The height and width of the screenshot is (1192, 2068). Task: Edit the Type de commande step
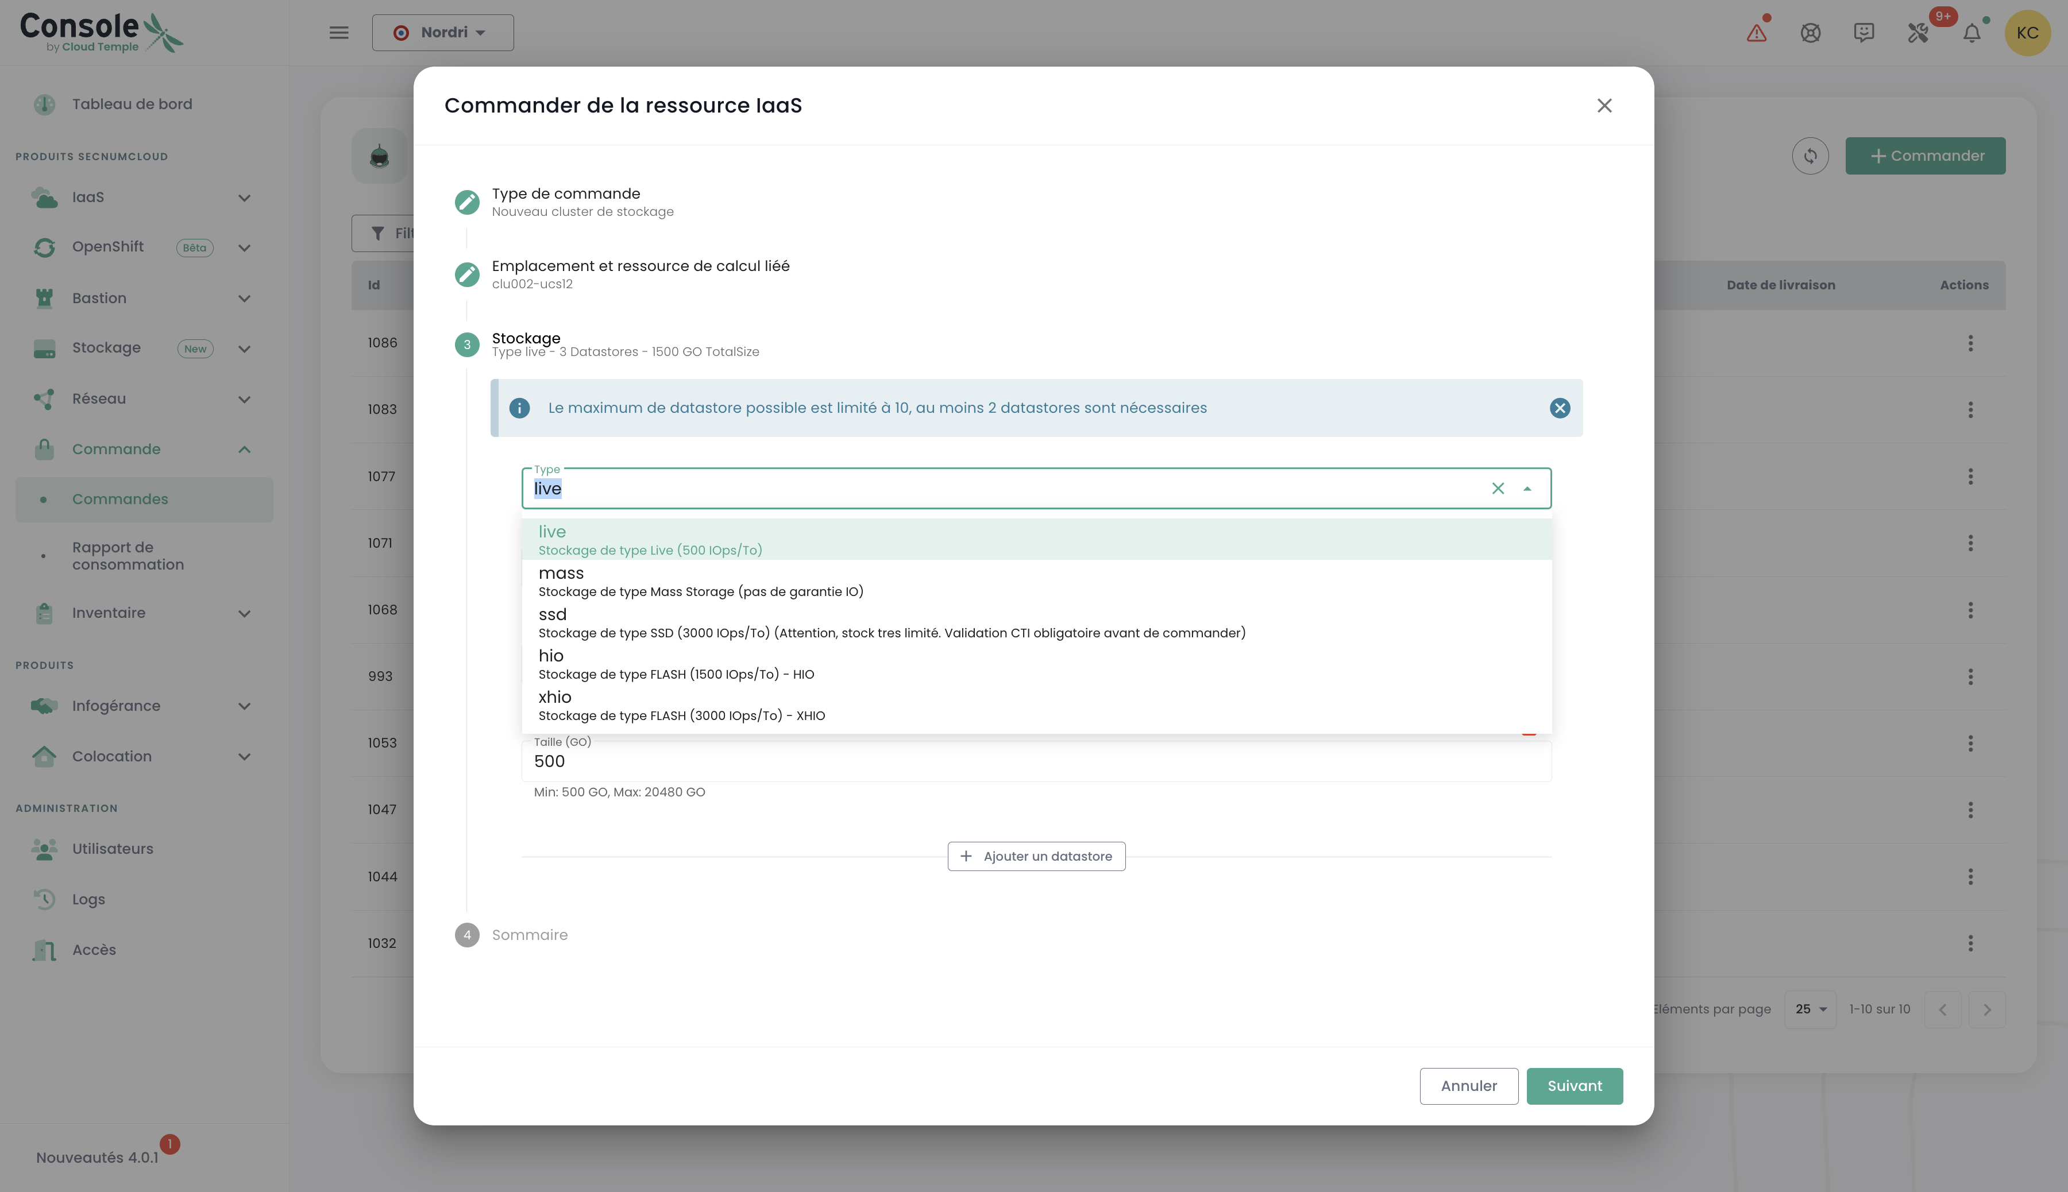[x=467, y=202]
